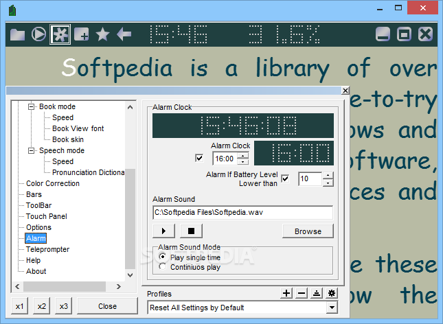Click the Book mode tree label
The image size is (443, 324).
point(58,107)
